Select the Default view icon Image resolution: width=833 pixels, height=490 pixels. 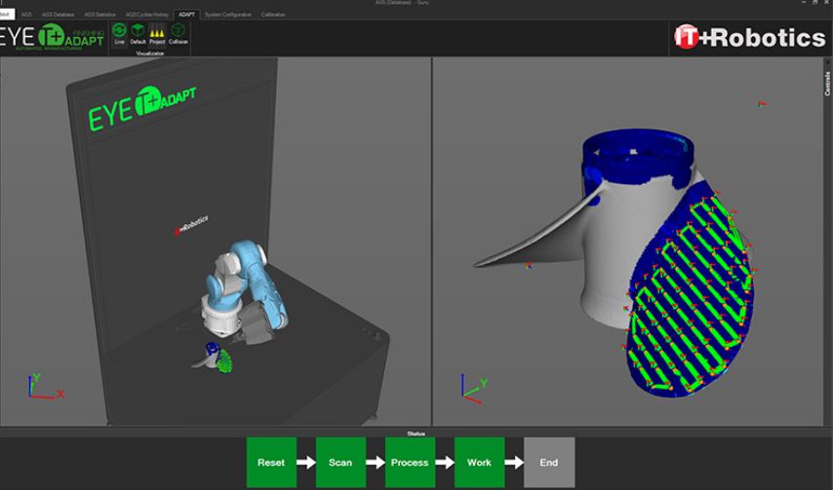pyautogui.click(x=138, y=32)
